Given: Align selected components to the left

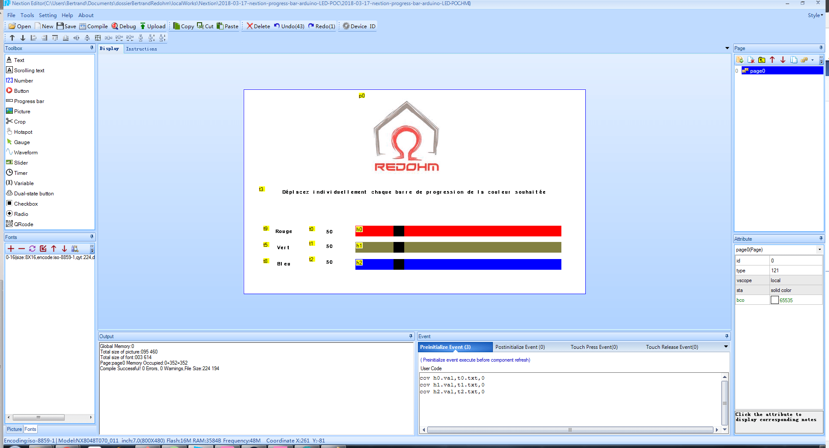Looking at the screenshot, I should click(34, 38).
